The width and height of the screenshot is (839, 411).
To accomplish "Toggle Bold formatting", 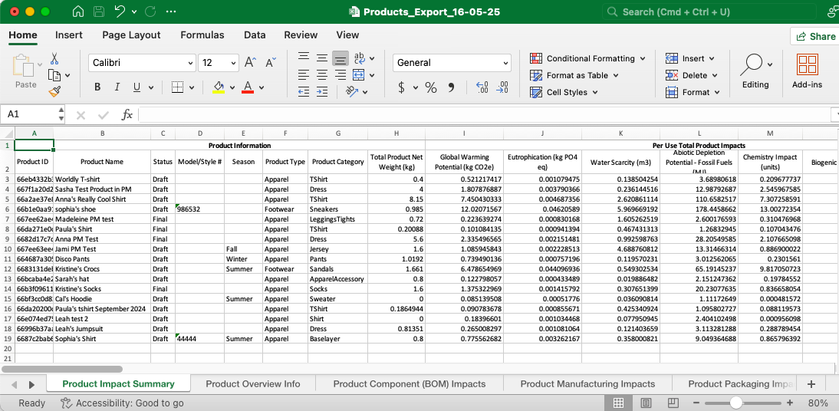I will 97,87.
